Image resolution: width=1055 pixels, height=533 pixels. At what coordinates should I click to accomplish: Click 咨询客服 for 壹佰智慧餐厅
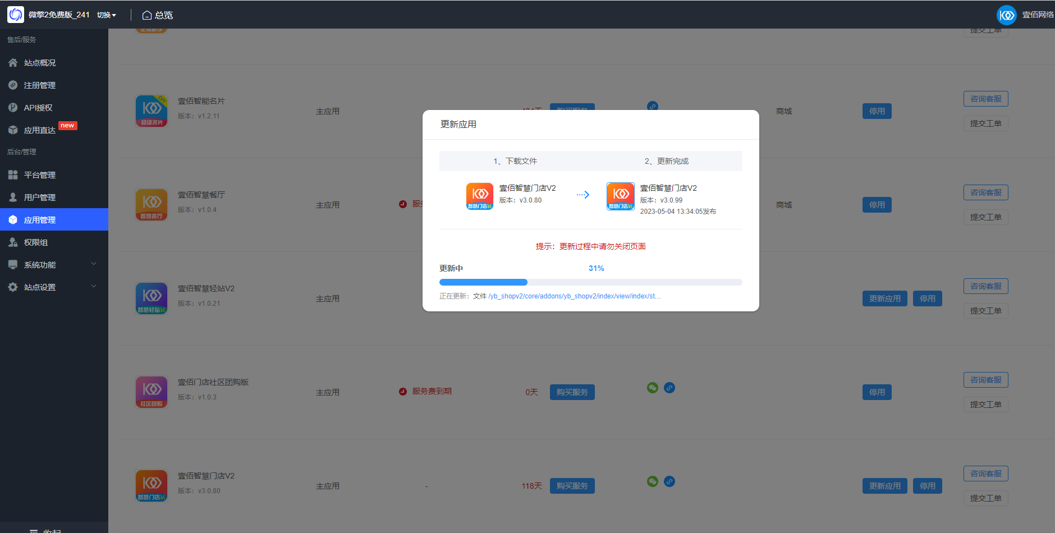986,192
